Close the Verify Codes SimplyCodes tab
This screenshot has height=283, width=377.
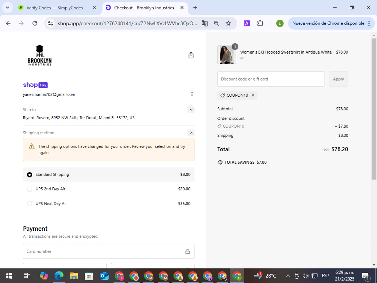coord(94,8)
